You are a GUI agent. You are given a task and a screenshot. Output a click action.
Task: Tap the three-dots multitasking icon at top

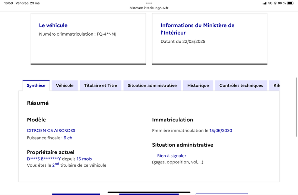click(x=149, y=3)
